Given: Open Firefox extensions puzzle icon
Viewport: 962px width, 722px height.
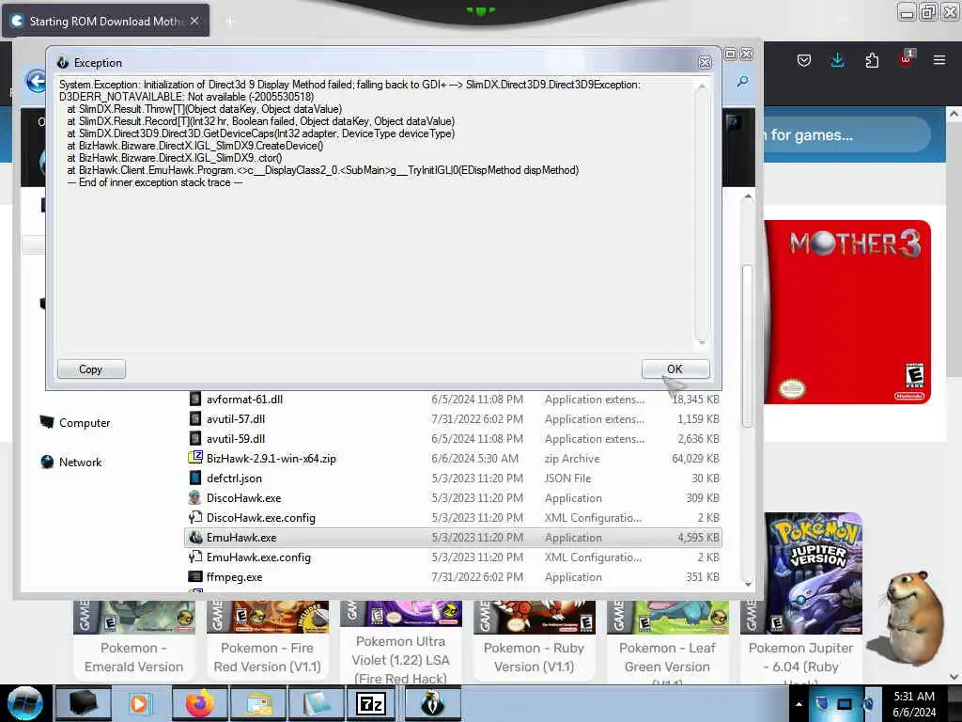Looking at the screenshot, I should [872, 60].
